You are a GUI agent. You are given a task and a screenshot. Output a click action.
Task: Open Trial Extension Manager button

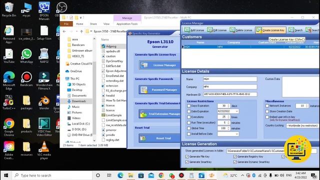[160, 114]
